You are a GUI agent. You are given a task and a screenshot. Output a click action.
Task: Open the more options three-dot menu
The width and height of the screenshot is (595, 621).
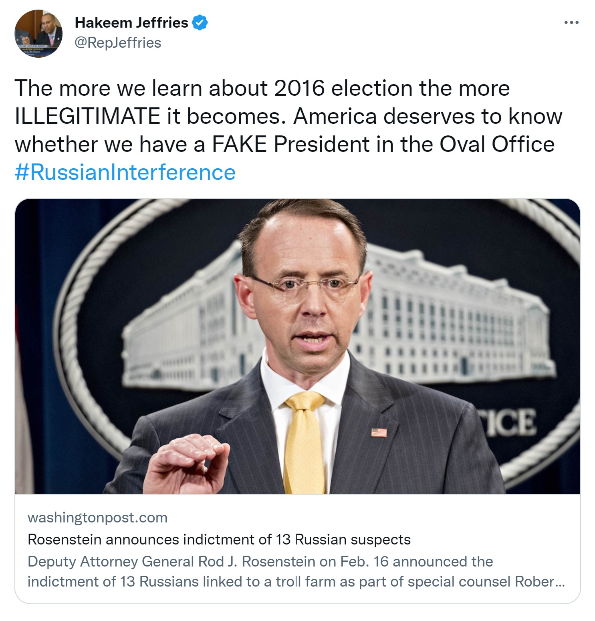pos(571,23)
